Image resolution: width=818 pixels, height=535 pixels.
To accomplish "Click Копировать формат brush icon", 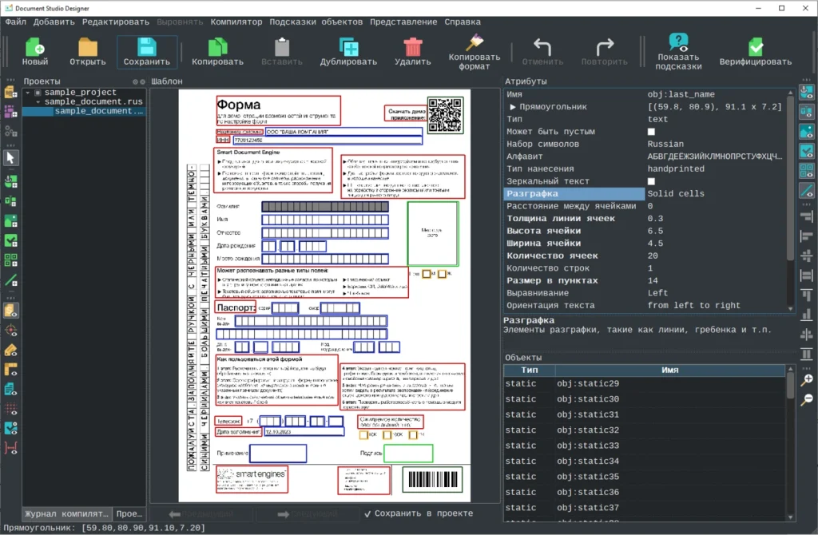I will click(474, 42).
